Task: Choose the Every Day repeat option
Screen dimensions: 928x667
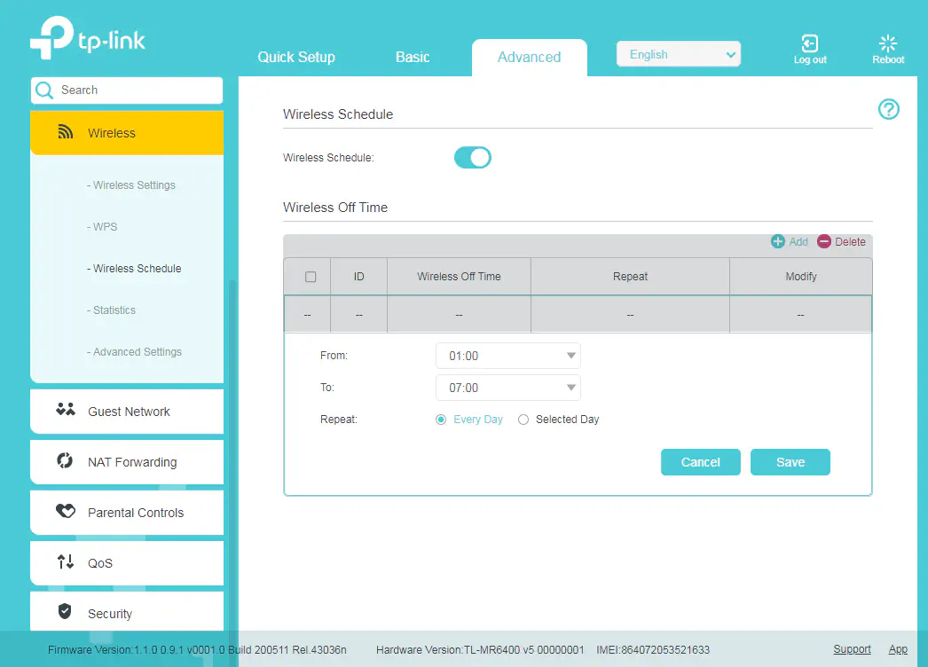Action: 441,420
